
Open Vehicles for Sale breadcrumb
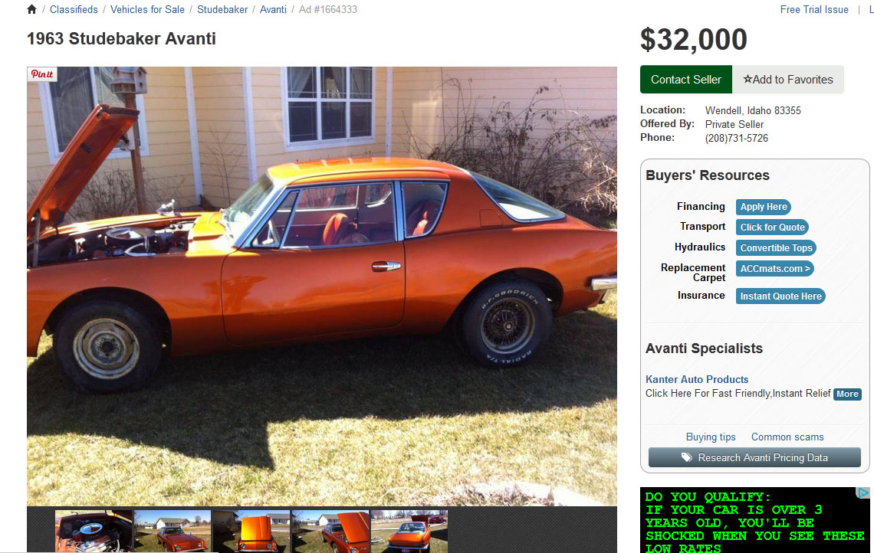coord(147,9)
